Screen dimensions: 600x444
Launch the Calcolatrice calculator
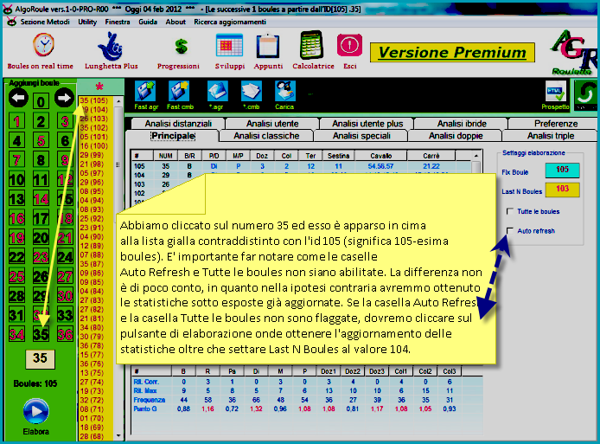pos(311,45)
